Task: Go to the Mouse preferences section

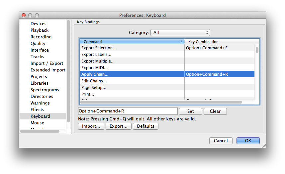Action: point(37,123)
